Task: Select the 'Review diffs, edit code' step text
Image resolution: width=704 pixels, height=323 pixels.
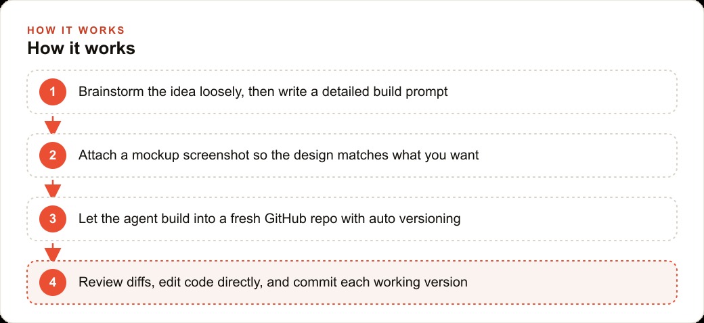Action: coord(273,282)
